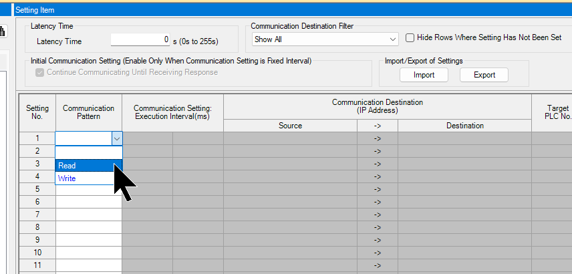Toggle Continue Communicating Until Receiving Response checkbox
The width and height of the screenshot is (572, 274).
(x=39, y=72)
